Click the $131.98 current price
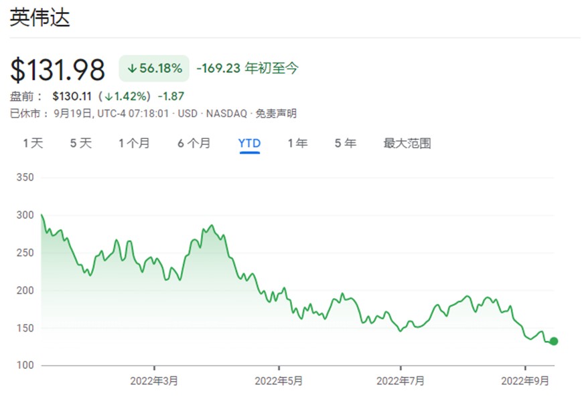582x401 pixels. coord(58,70)
